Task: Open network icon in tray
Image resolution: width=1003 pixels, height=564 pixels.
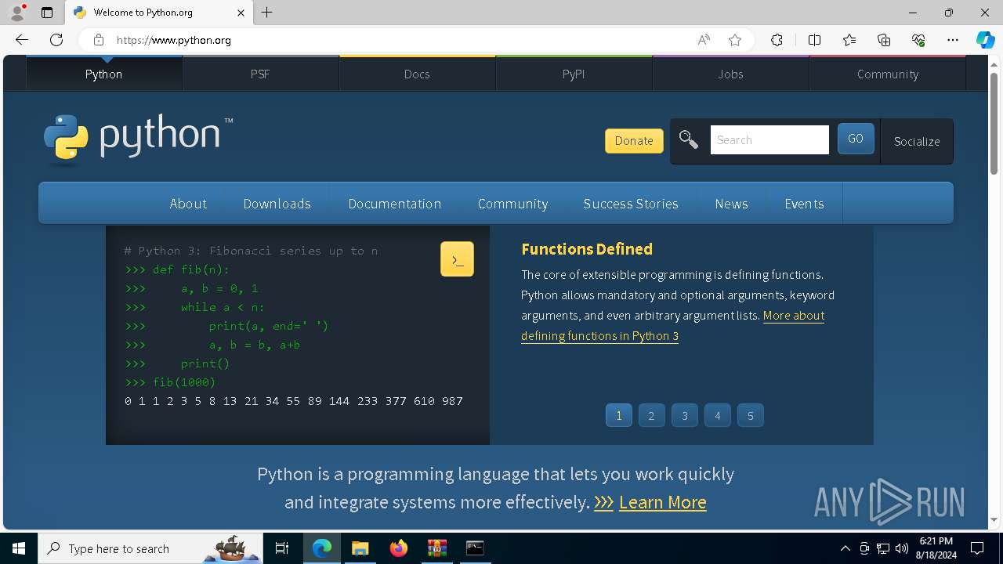Action: (883, 548)
